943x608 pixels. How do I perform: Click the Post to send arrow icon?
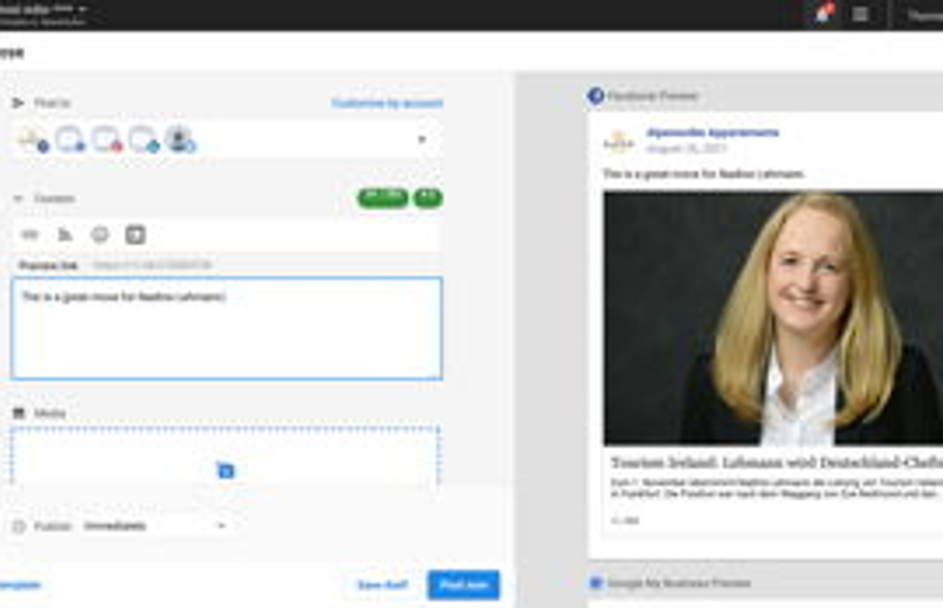click(x=18, y=103)
